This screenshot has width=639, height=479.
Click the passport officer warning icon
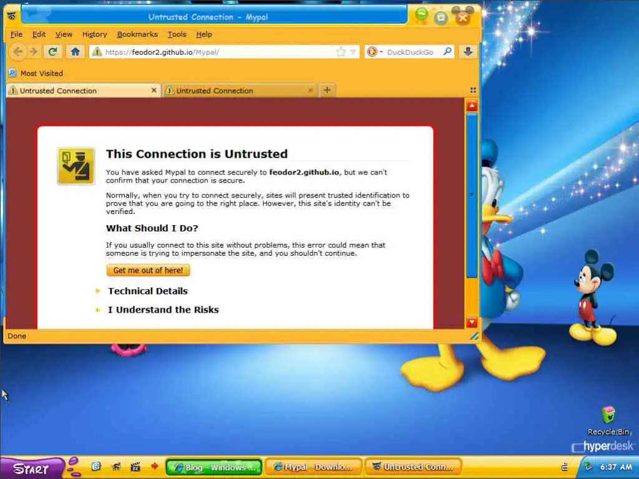[x=76, y=166]
